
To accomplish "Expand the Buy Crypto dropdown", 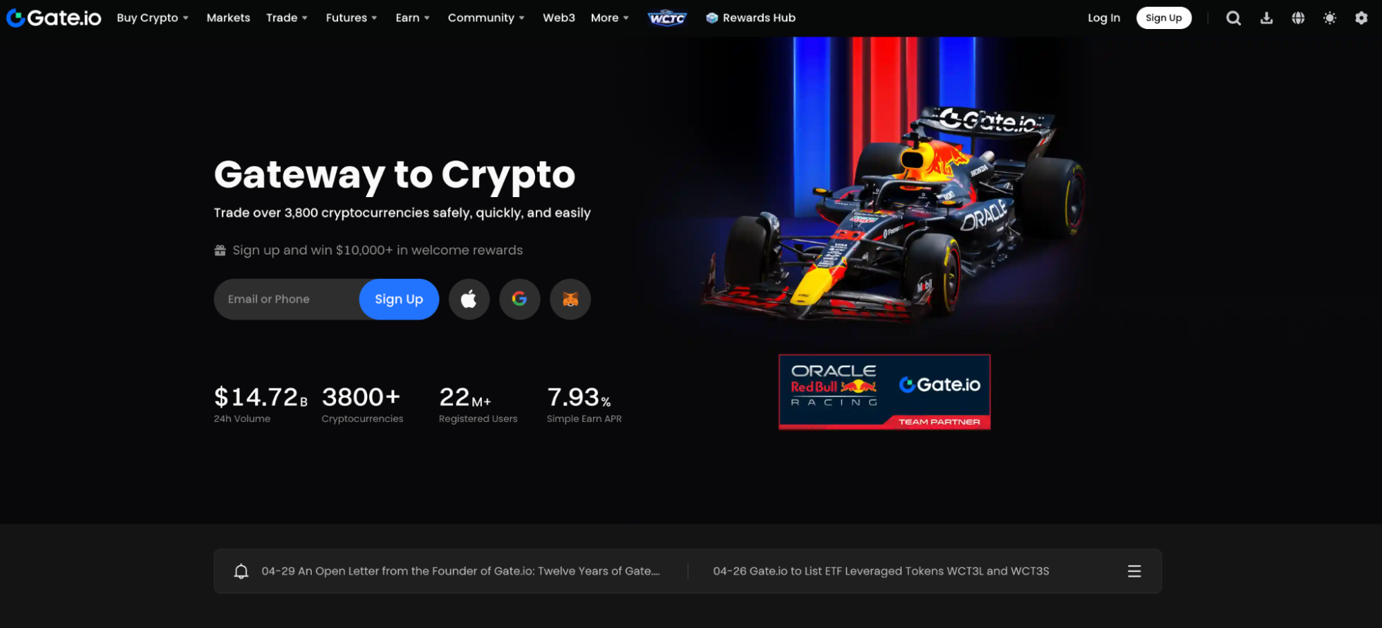I will tap(152, 18).
